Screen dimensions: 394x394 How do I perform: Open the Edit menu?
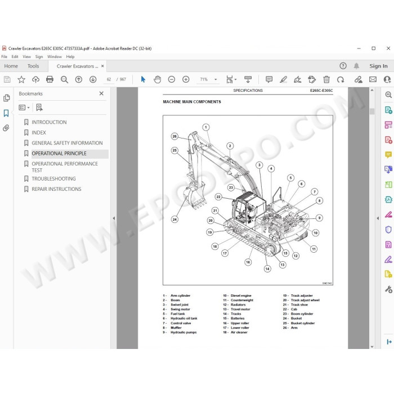click(x=15, y=57)
